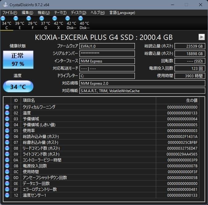The height and width of the screenshot is (205, 208).
Task: Select raw value 00000002F1431A
Action: click(x=182, y=137)
